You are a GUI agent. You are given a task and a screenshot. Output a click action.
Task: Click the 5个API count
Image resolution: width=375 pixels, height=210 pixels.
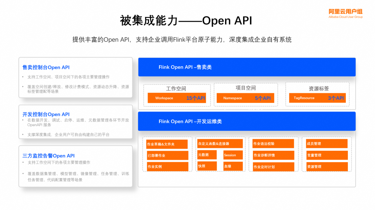tap(262, 98)
